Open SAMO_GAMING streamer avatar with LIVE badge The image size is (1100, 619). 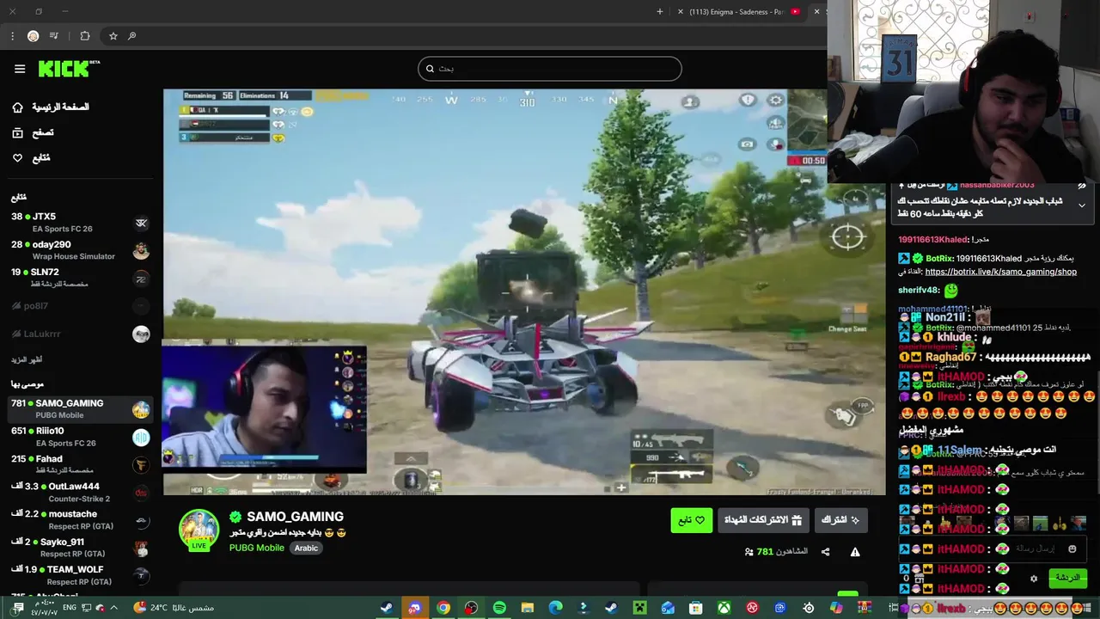coord(199,530)
